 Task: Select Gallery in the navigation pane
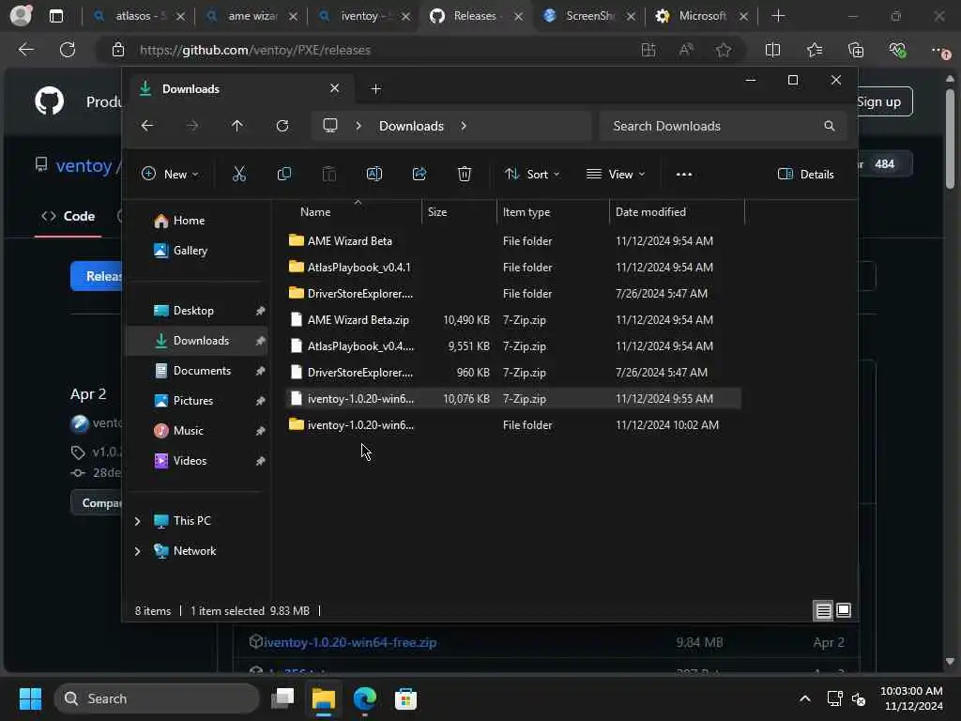[x=190, y=250]
